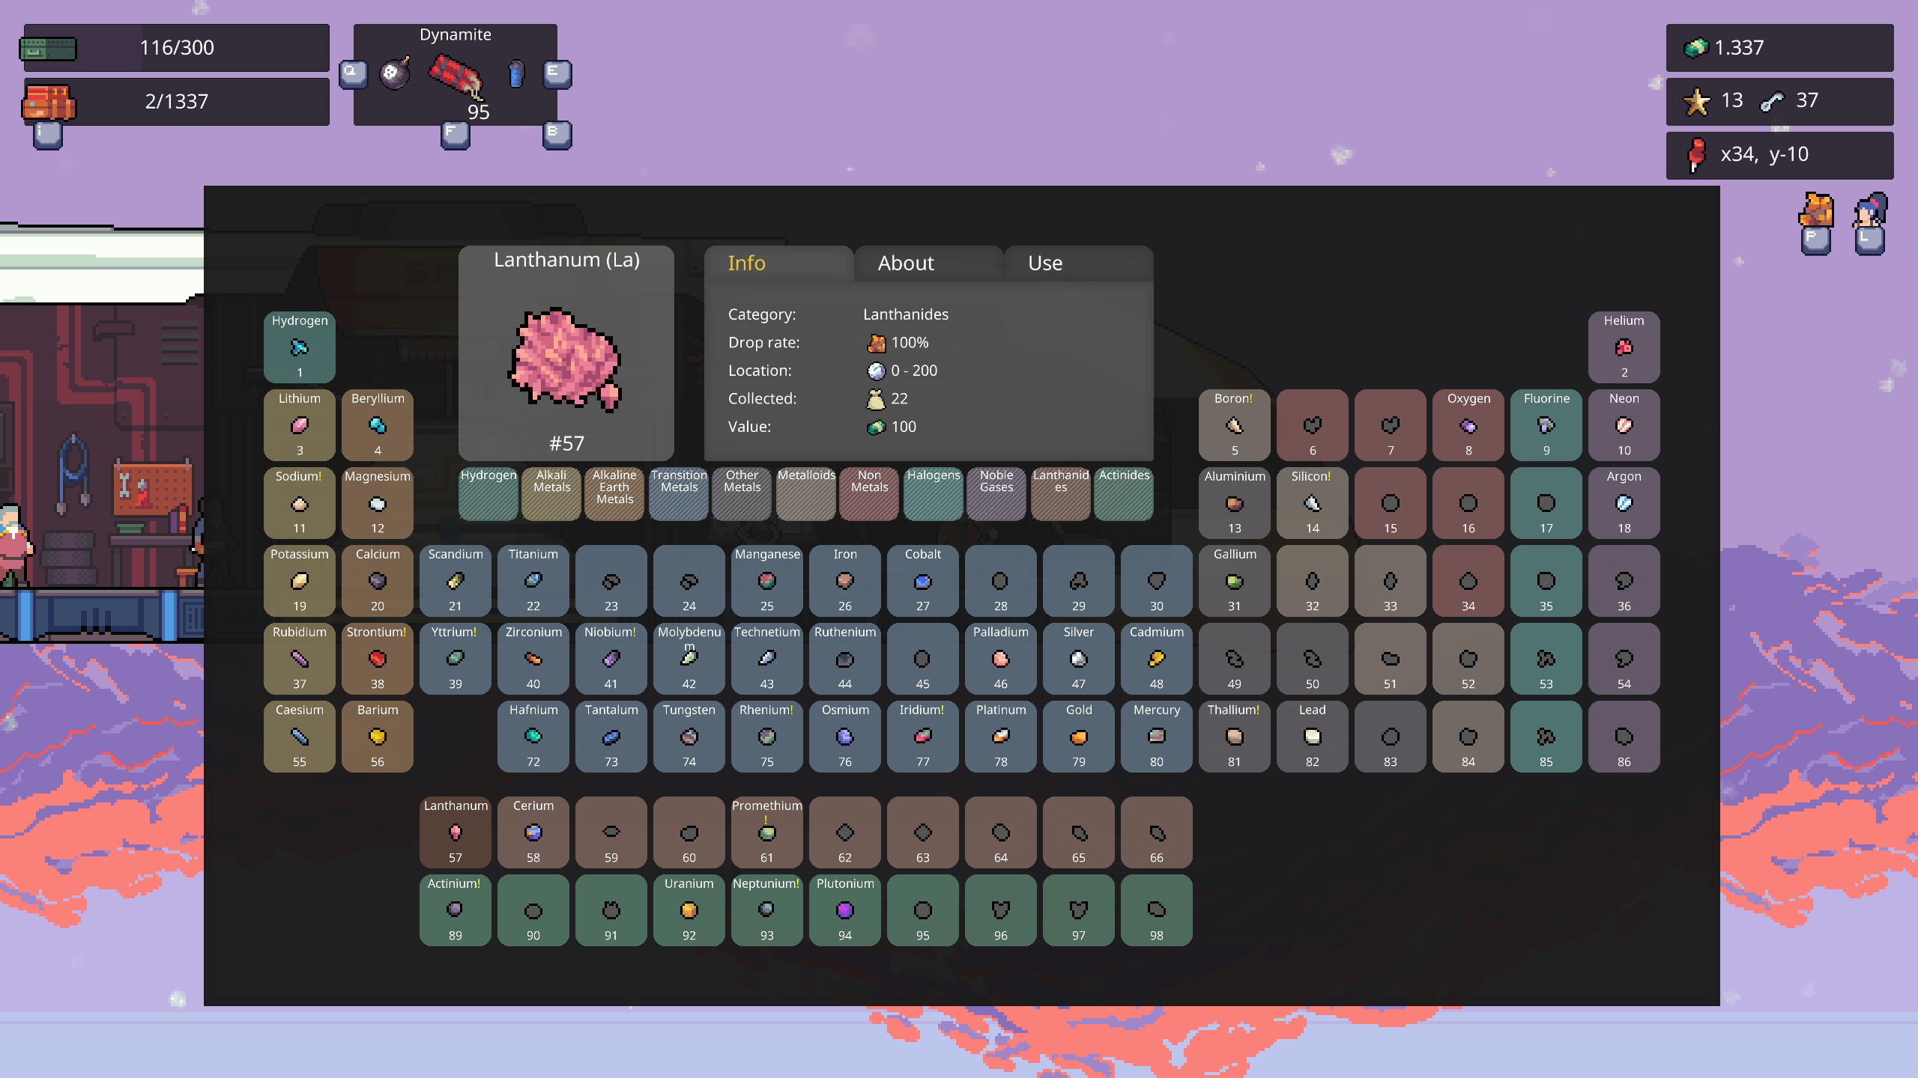This screenshot has width=1918, height=1078.
Task: Click the backpack icon next to 2/1337
Action: coord(49,102)
